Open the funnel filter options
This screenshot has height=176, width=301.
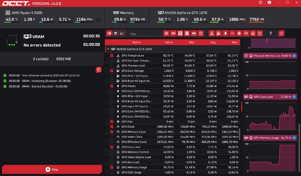coord(271,33)
